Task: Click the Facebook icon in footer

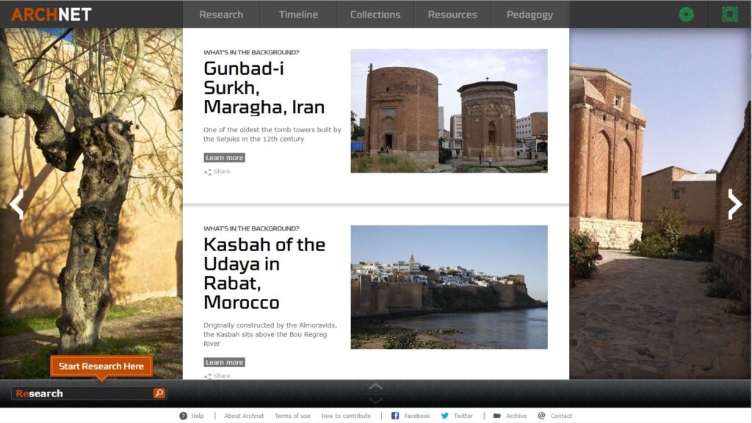Action: click(x=395, y=416)
